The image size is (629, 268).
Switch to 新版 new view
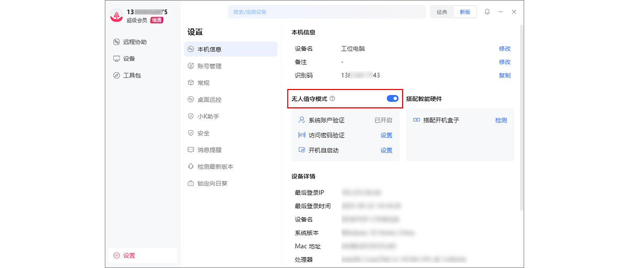465,12
